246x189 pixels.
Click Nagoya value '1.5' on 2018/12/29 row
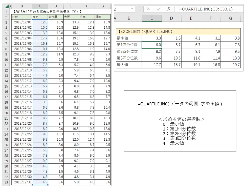[56, 171]
